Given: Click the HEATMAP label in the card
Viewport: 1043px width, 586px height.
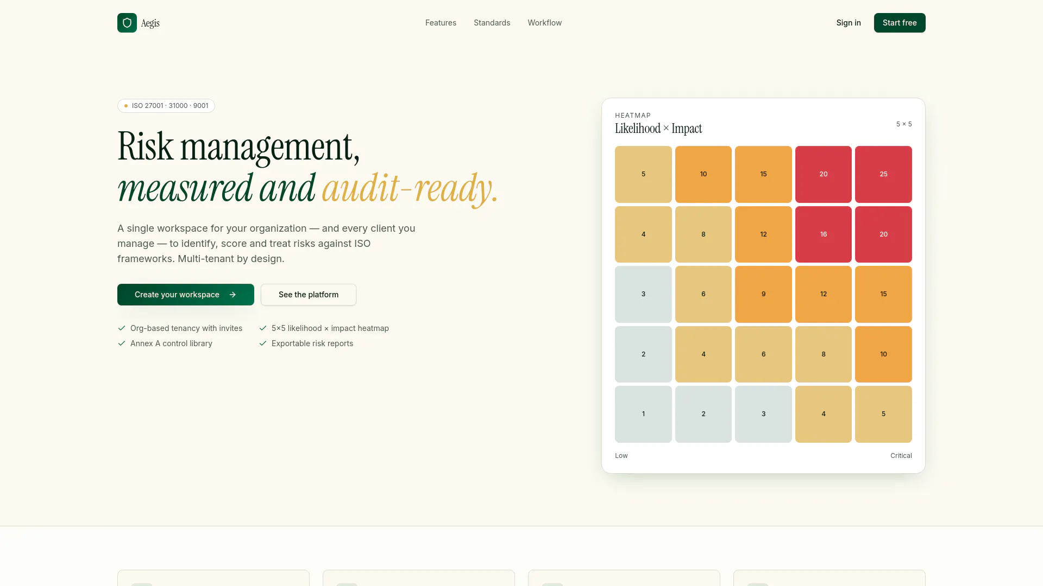Looking at the screenshot, I should pyautogui.click(x=633, y=116).
